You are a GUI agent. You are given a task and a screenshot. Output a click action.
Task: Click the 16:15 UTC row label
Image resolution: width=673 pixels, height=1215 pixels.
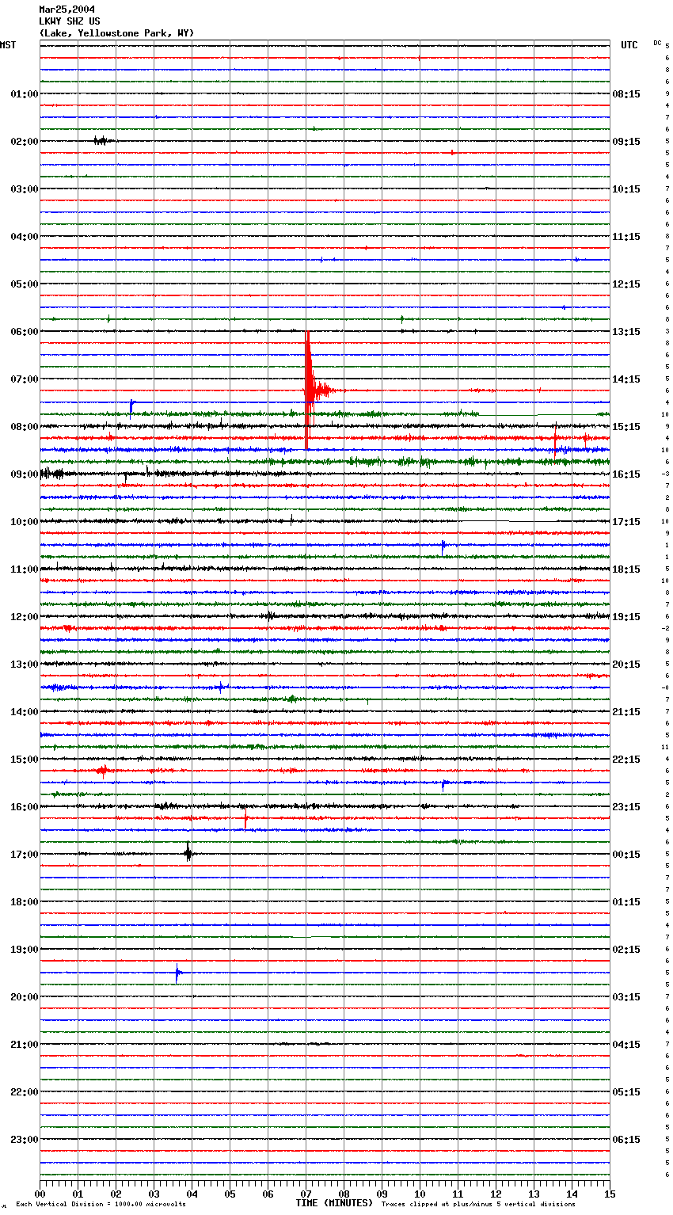[x=626, y=474]
